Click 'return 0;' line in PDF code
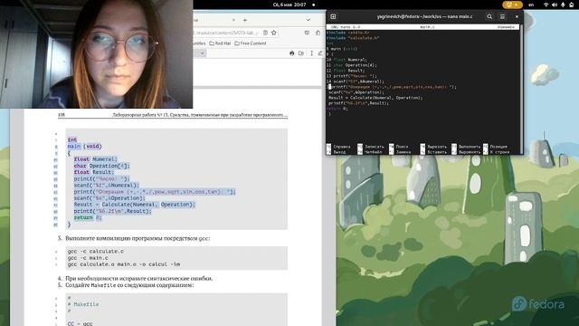This screenshot has width=579, height=326. coord(87,217)
